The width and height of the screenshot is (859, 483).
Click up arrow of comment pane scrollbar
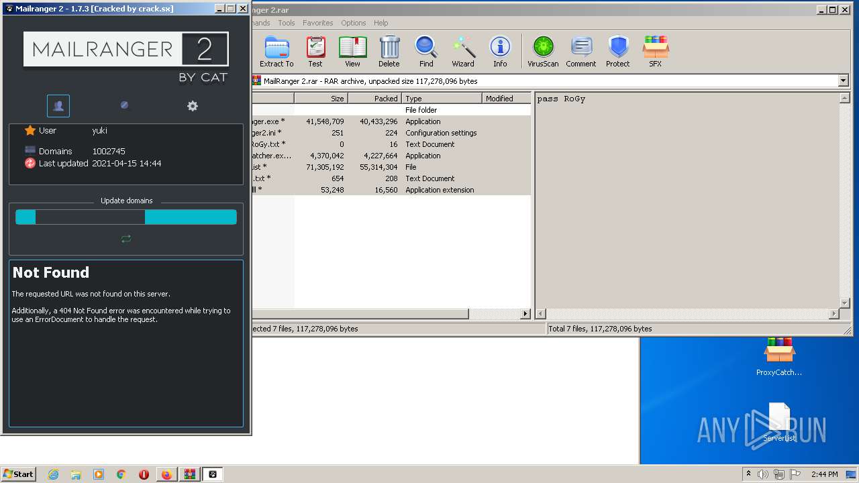(844, 99)
